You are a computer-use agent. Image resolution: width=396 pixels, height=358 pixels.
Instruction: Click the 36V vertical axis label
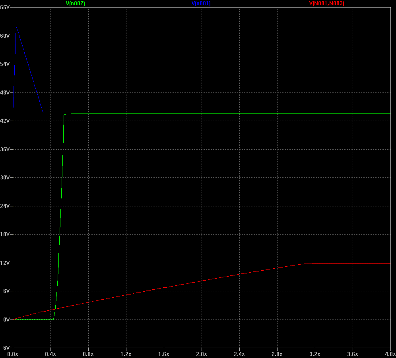5,149
